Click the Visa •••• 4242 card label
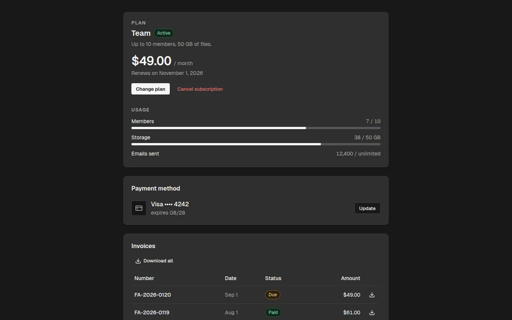512x320 pixels. pos(170,204)
